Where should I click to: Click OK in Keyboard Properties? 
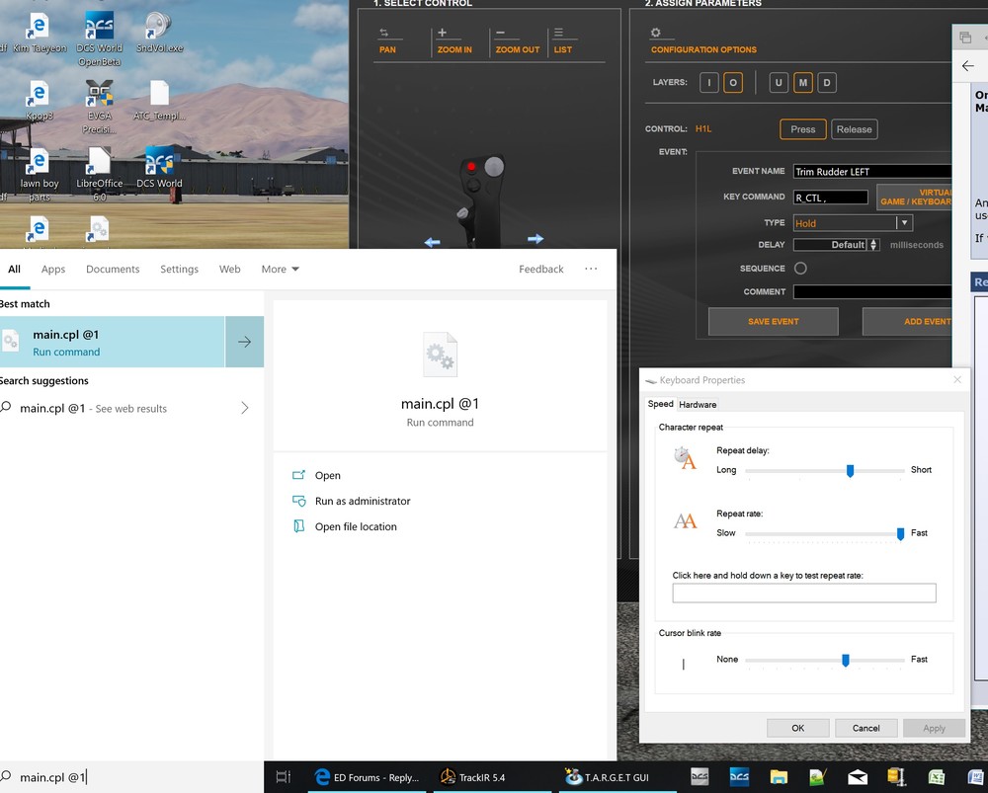pyautogui.click(x=797, y=728)
